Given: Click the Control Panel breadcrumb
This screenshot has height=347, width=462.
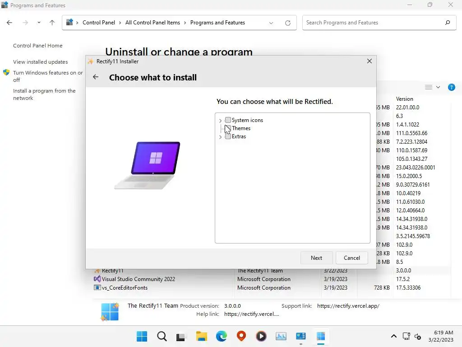Looking at the screenshot, I should [x=99, y=23].
